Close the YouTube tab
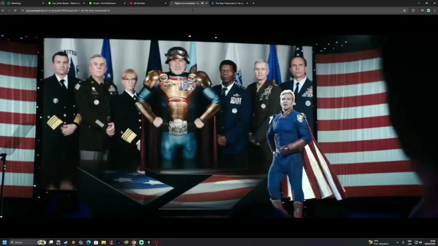Viewport: 438px width, 246px height. coord(166,3)
